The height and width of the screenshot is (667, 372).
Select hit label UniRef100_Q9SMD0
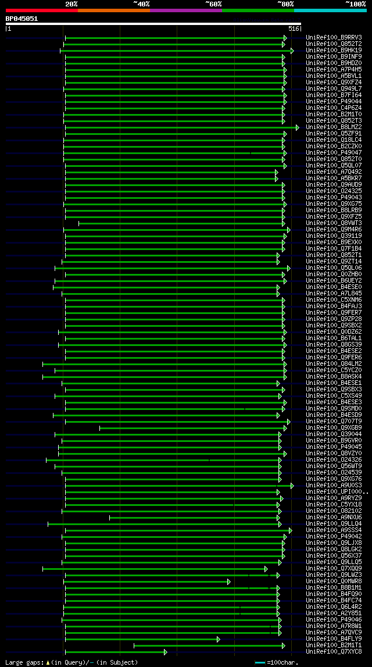pos(334,409)
